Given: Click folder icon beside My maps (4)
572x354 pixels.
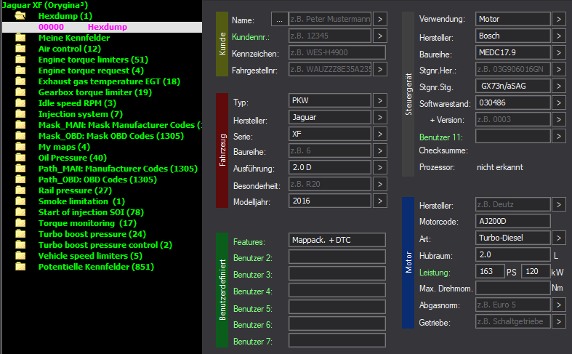Looking at the screenshot, I should [20, 147].
